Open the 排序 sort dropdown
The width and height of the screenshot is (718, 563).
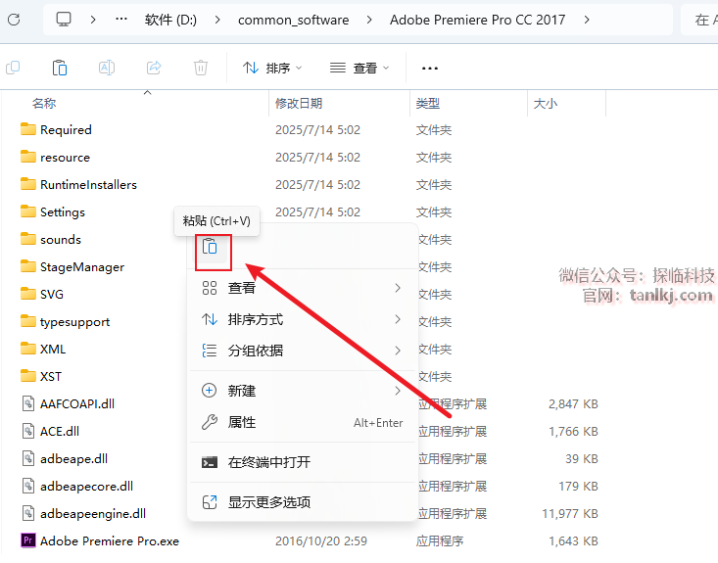tap(272, 69)
